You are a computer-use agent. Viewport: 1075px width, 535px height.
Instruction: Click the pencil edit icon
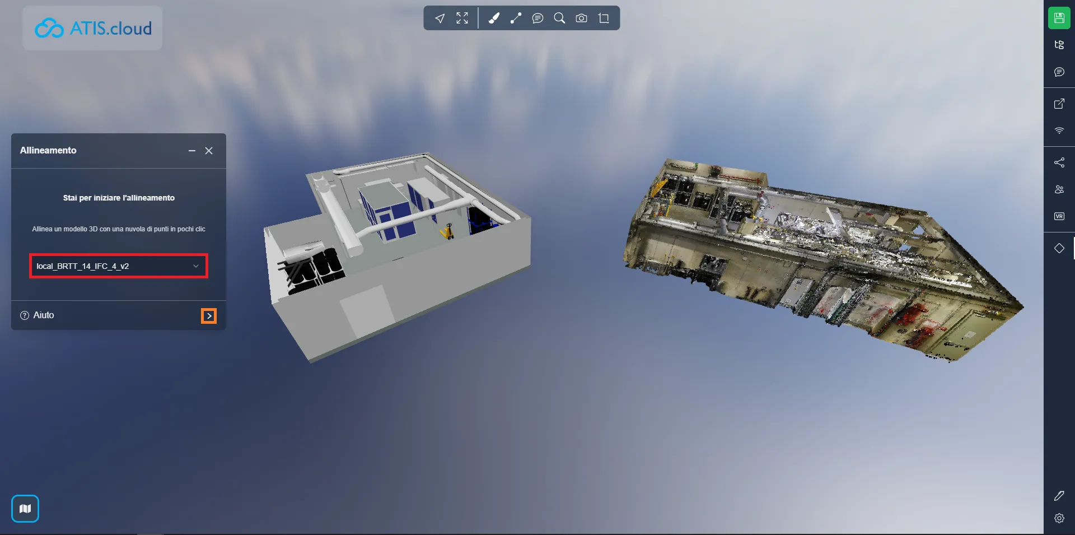click(1059, 496)
